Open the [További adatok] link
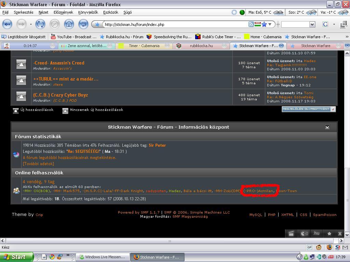 pyautogui.click(x=38, y=164)
